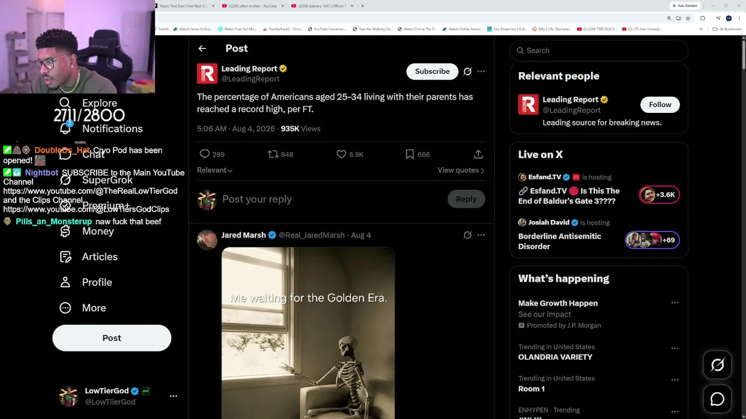This screenshot has height=419, width=746.
Task: Open the Bitly URL Shortener bookmark
Action: point(551,29)
